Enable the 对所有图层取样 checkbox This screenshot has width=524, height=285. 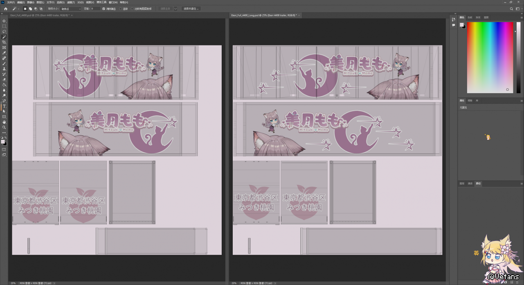point(132,9)
